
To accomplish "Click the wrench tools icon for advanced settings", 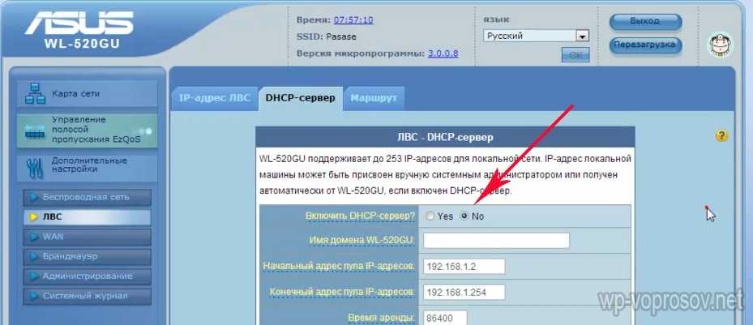I will click(x=34, y=167).
